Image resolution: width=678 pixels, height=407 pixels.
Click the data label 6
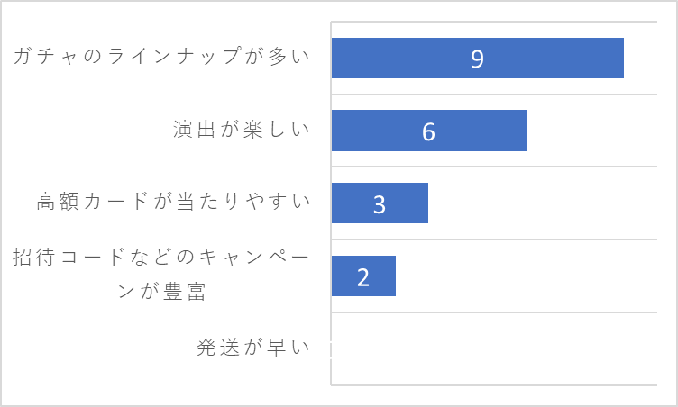428,131
